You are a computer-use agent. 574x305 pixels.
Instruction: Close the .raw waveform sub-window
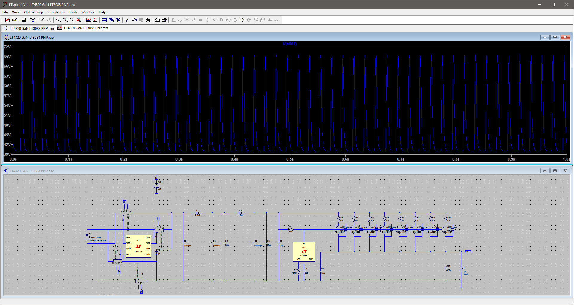[565, 37]
